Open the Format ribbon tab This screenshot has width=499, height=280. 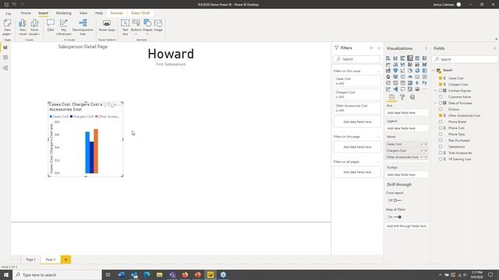coord(116,13)
